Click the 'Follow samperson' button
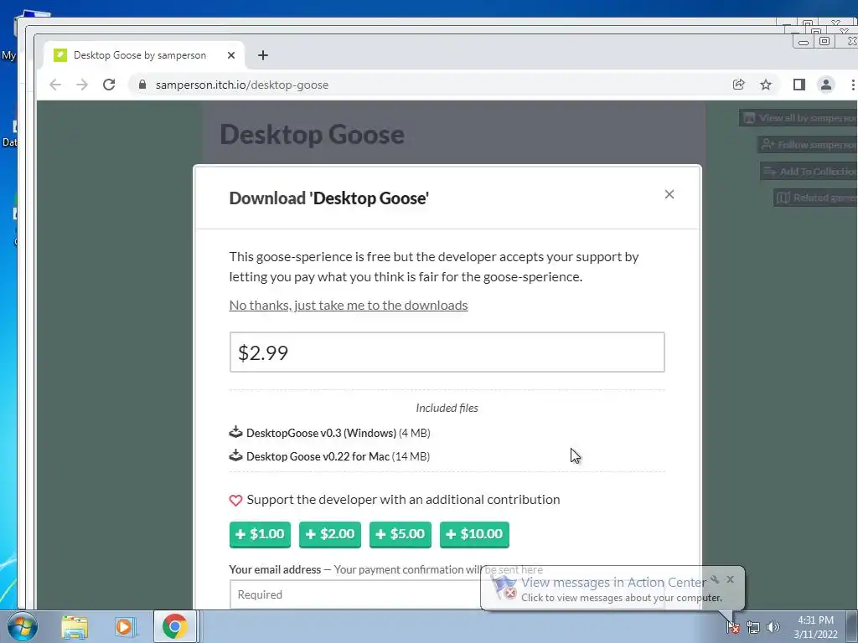The height and width of the screenshot is (643, 858). 808,144
